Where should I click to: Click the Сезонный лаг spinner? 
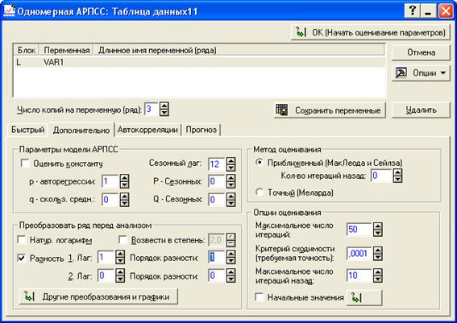231,164
